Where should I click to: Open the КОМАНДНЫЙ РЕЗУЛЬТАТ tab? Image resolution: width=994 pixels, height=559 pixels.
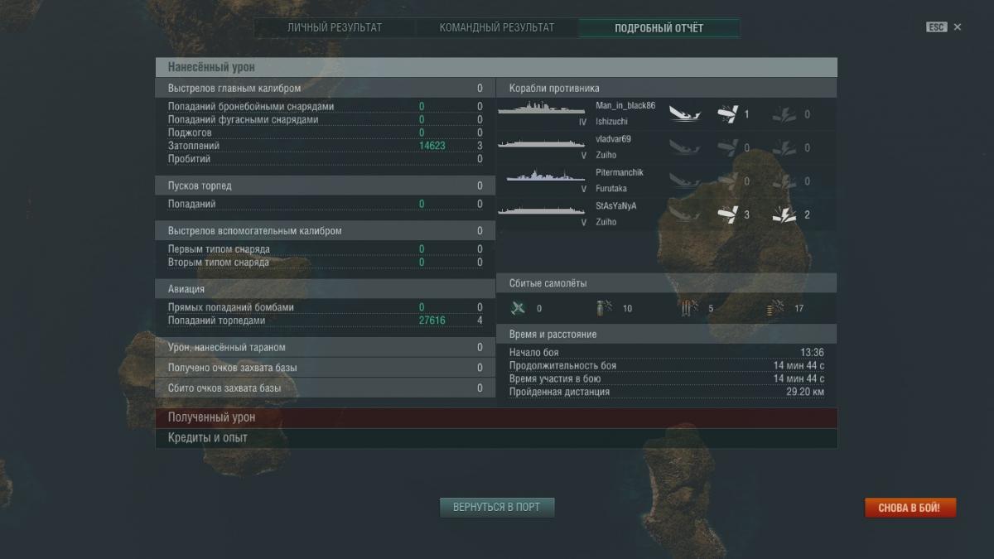click(497, 28)
